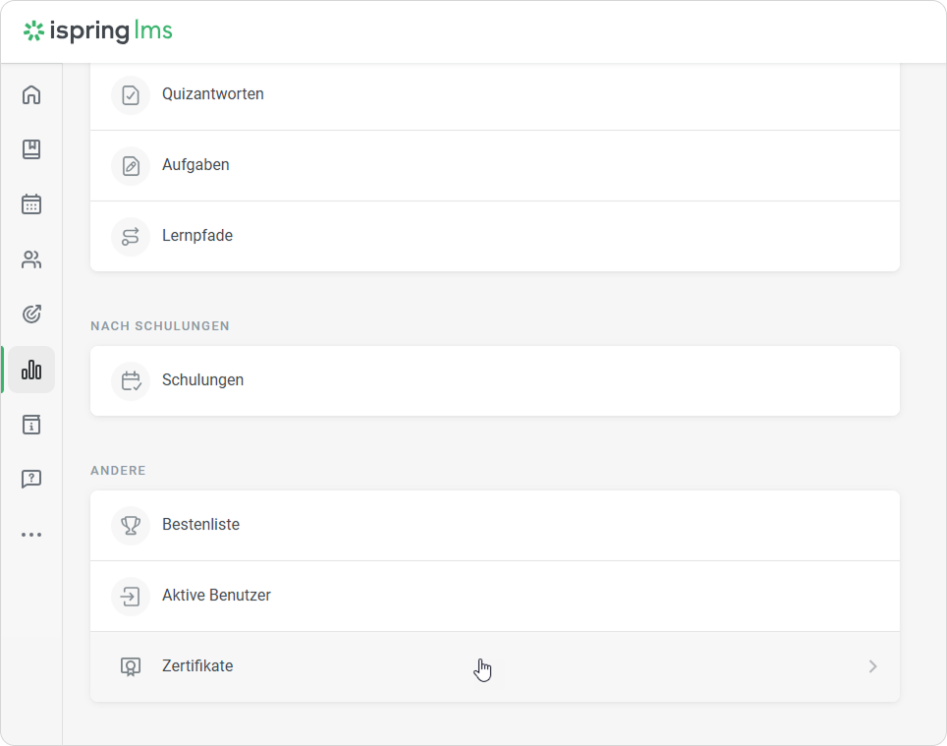Open the Aktive Benutzer report

coord(216,596)
